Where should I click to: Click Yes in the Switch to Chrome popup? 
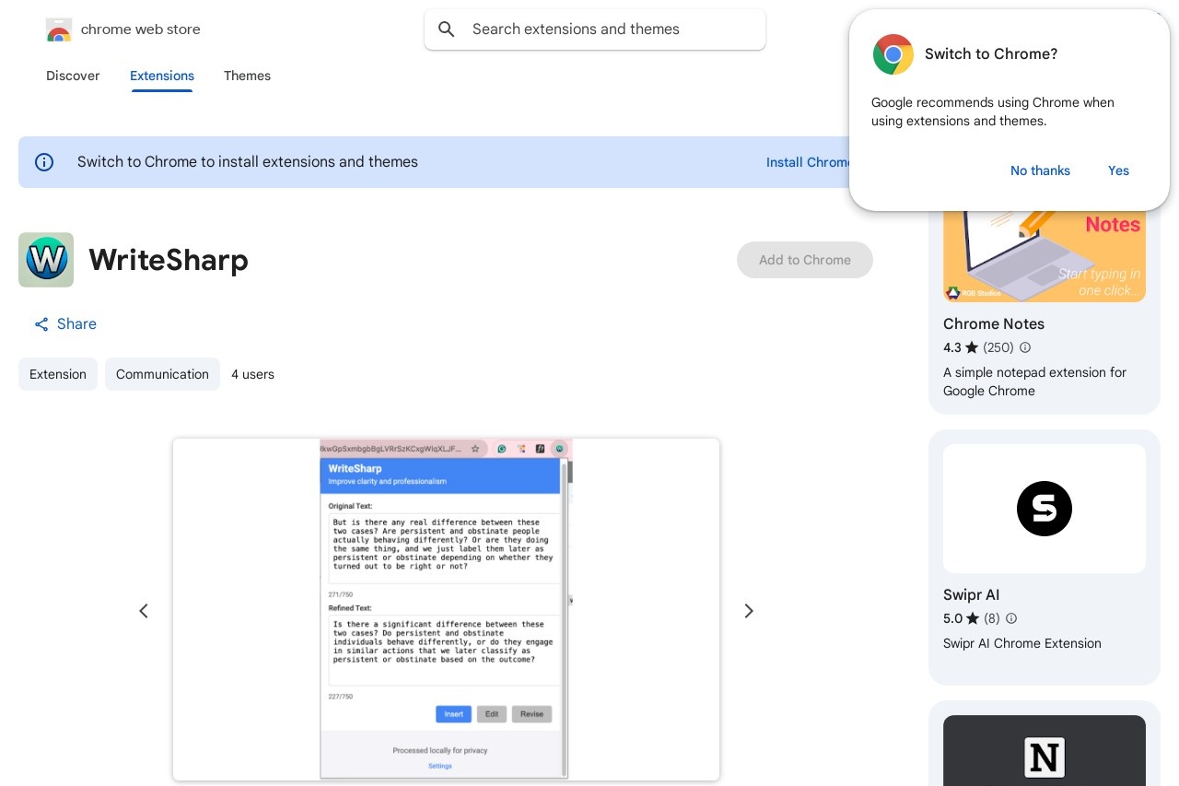[1118, 170]
